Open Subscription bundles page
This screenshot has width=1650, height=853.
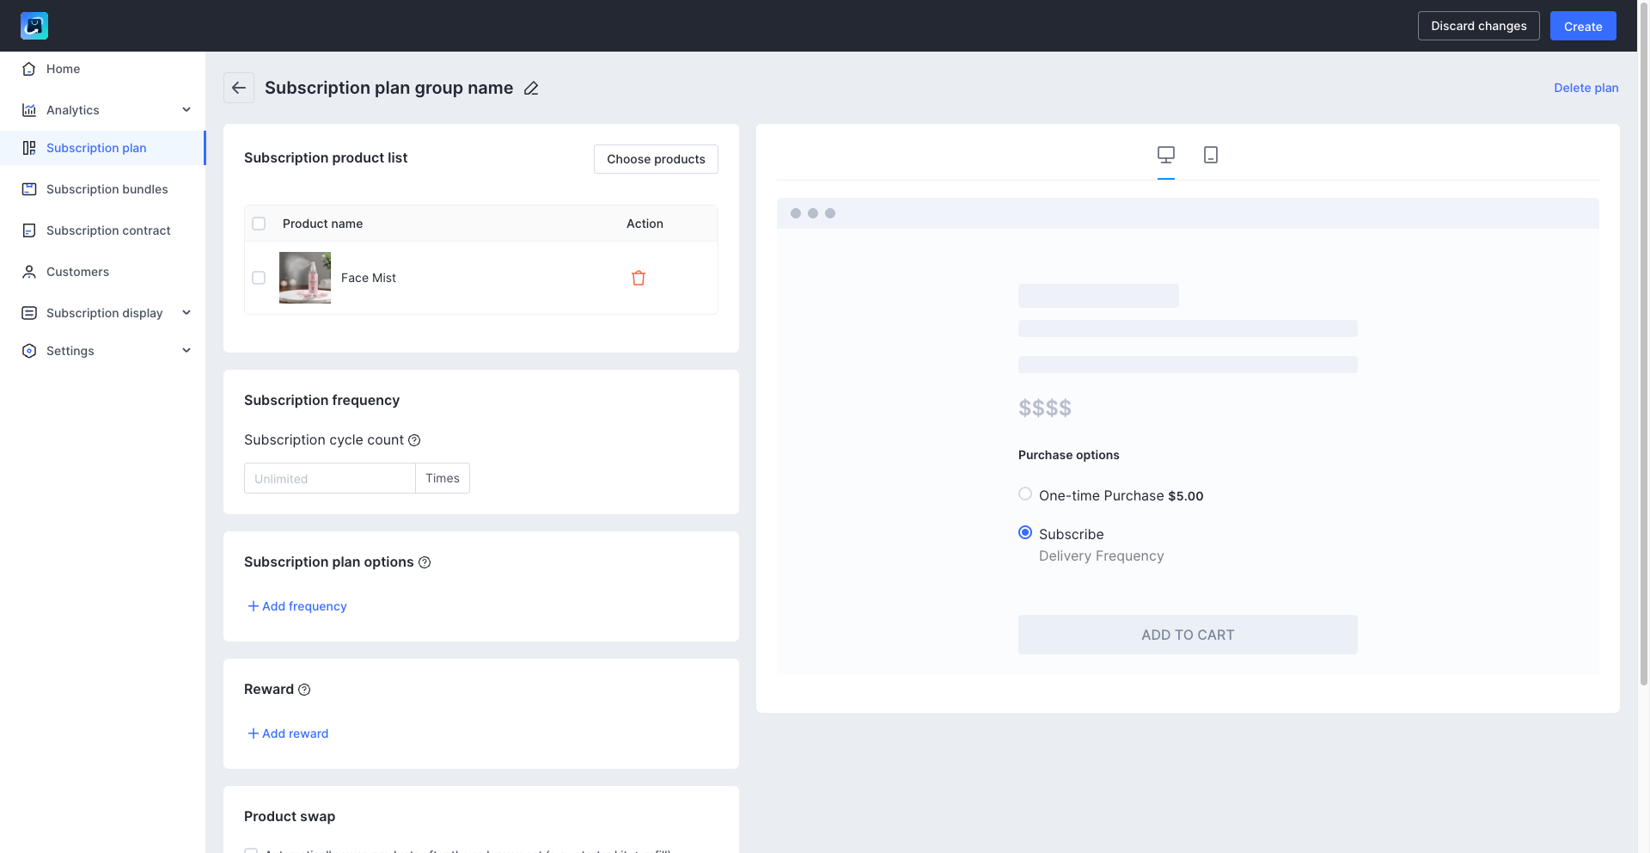pos(107,189)
